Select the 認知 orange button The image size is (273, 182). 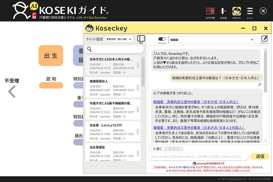pos(51,85)
